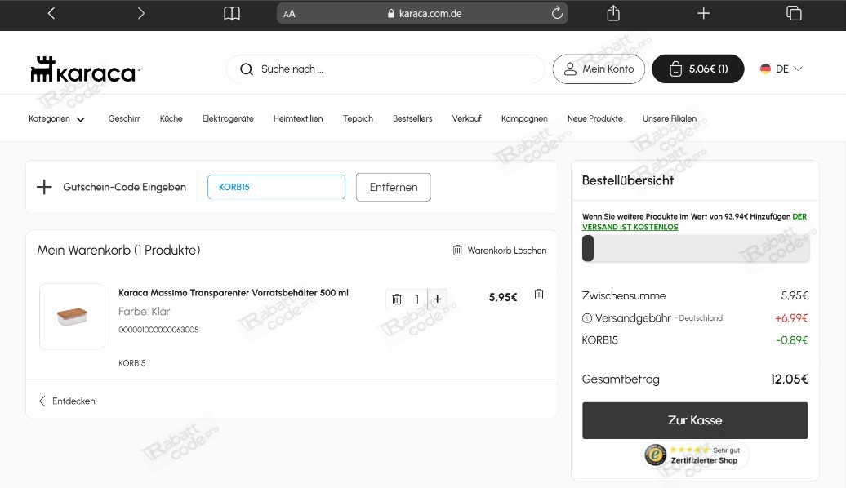Click the Gesamtbetrag value 12,05€
The image size is (846, 488).
click(x=790, y=379)
